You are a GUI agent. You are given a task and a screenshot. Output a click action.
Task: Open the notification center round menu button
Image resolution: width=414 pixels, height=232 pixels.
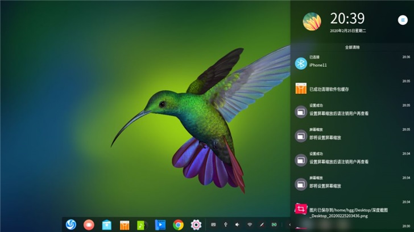(403, 20)
